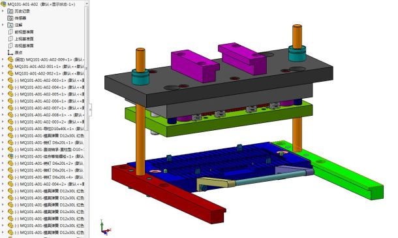Viewport: 398px width, 238px height.
Task: Click part icon of MQ101-A01-A02-002<1>
Action: pos(10,73)
